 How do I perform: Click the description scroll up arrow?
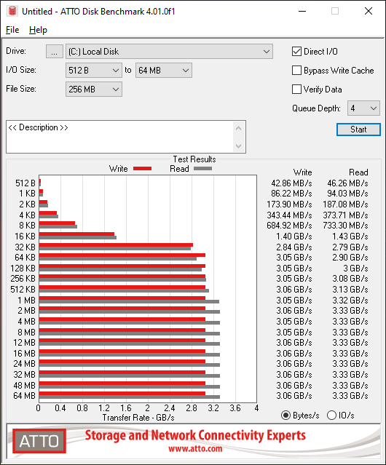238,128
